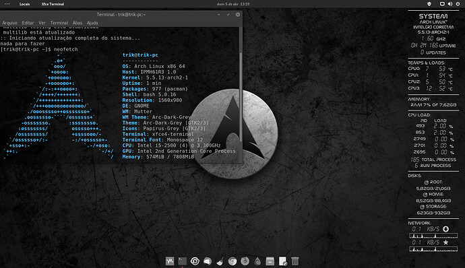Open the power menu icon in the top bar

458,4
